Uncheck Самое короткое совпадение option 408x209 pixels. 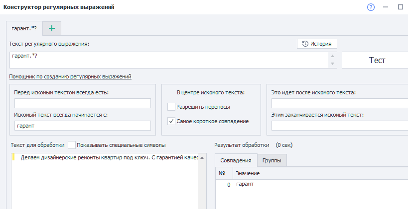(172, 121)
